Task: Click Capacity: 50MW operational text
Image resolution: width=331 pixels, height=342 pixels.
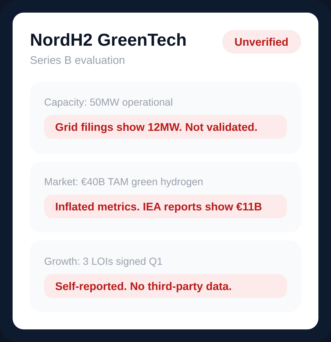Action: pos(108,102)
